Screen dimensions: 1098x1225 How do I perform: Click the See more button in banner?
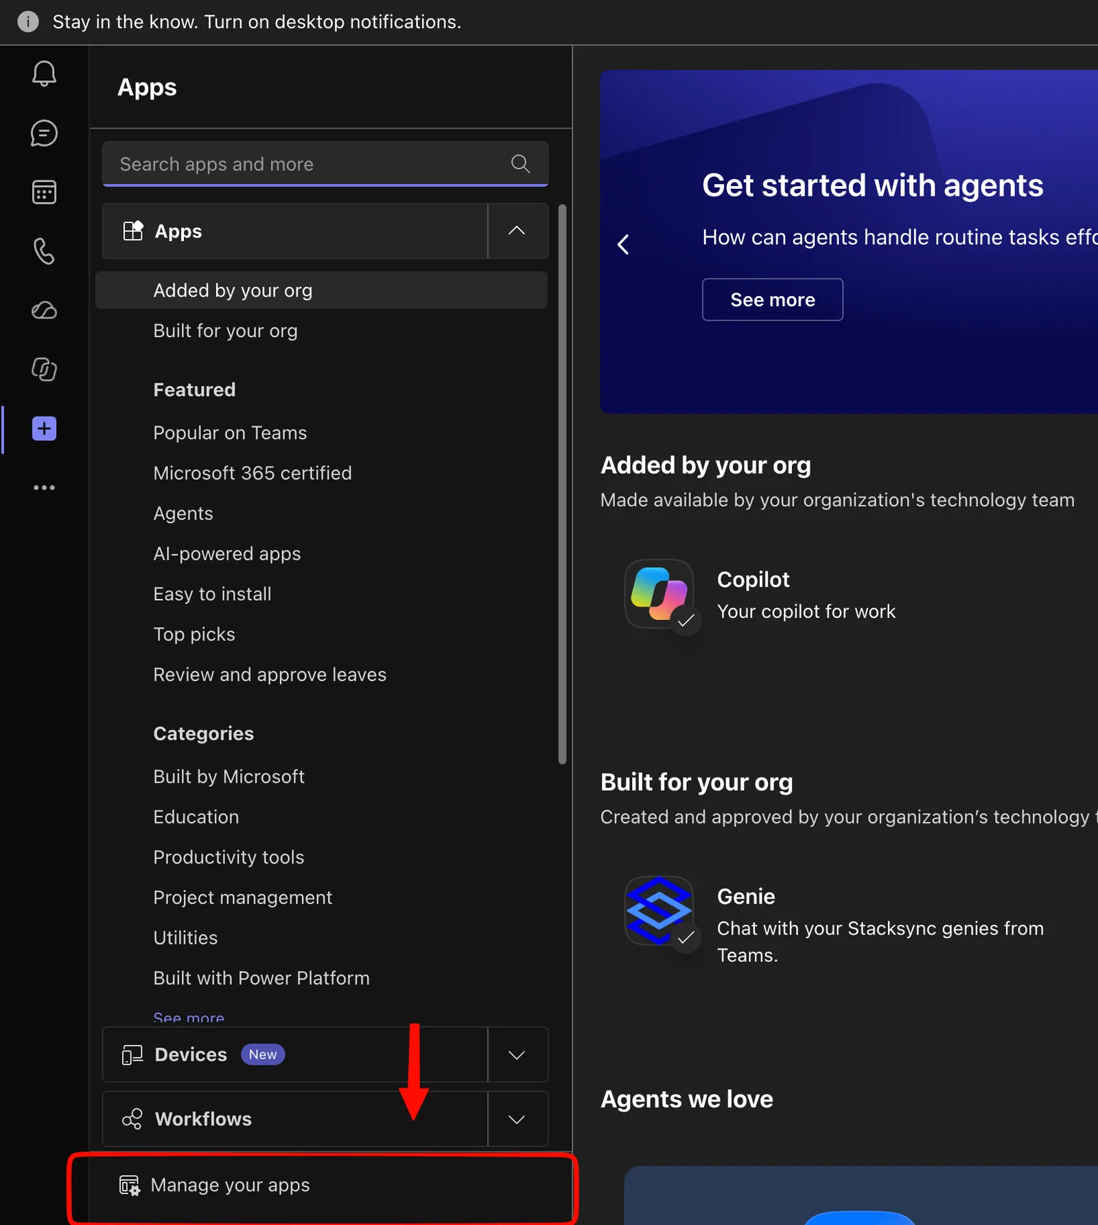point(773,299)
